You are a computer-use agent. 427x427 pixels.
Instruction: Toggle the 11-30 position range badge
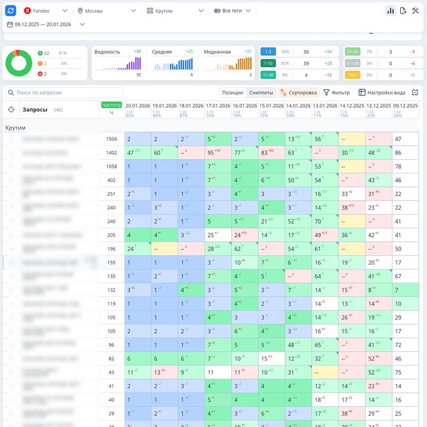267,75
